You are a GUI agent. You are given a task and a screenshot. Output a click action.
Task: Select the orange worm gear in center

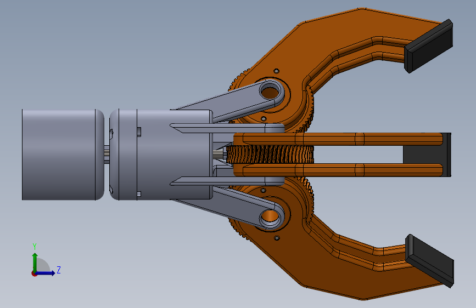(x=270, y=155)
